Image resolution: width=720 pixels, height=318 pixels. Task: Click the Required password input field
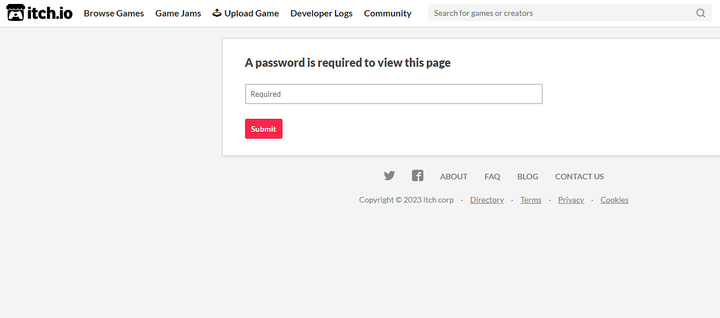click(393, 94)
